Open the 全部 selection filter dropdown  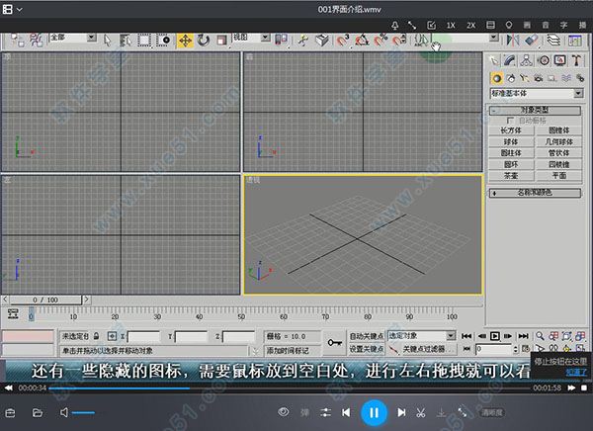pyautogui.click(x=73, y=38)
